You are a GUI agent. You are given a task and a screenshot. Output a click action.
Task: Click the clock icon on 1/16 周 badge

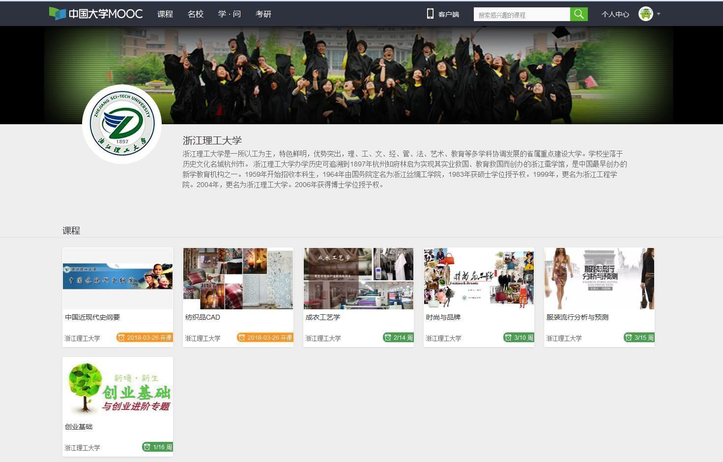147,447
